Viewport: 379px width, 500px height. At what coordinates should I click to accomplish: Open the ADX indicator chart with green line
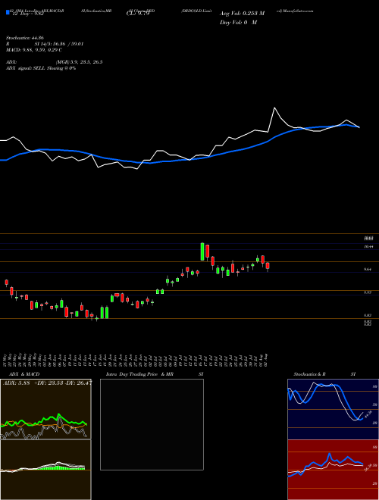[45, 409]
